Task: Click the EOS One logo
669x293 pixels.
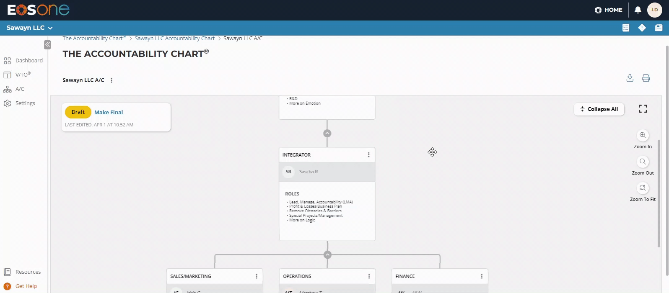Action: pos(38,10)
